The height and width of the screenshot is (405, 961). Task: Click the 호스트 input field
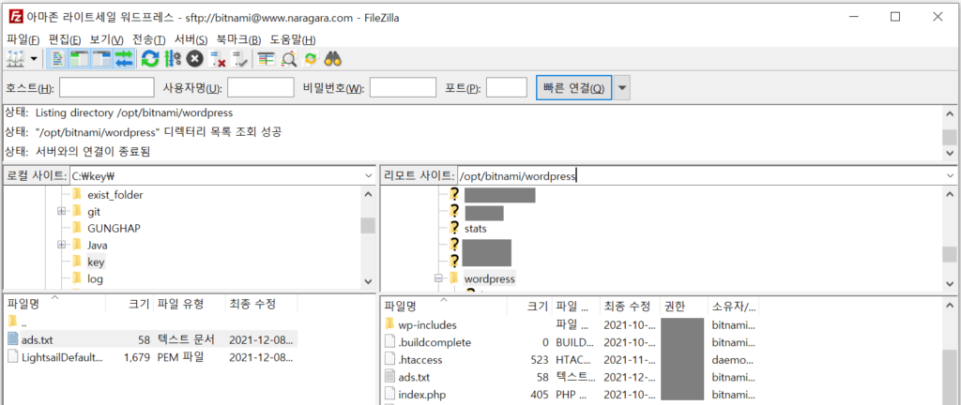107,87
